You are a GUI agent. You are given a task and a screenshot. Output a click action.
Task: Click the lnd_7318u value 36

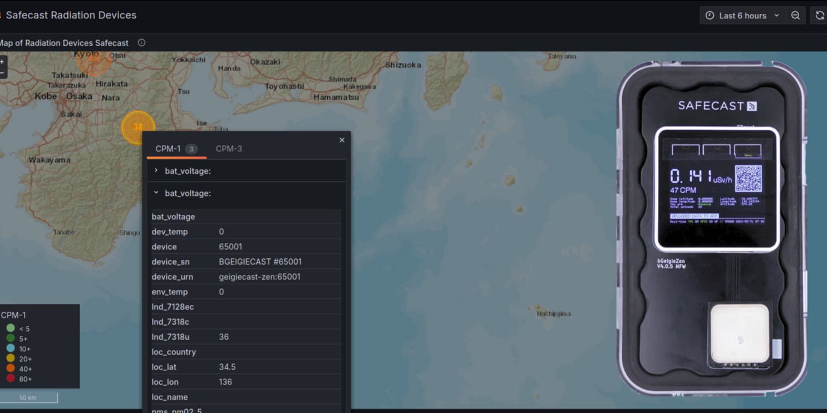pyautogui.click(x=224, y=337)
